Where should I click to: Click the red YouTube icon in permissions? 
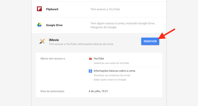point(90,59)
